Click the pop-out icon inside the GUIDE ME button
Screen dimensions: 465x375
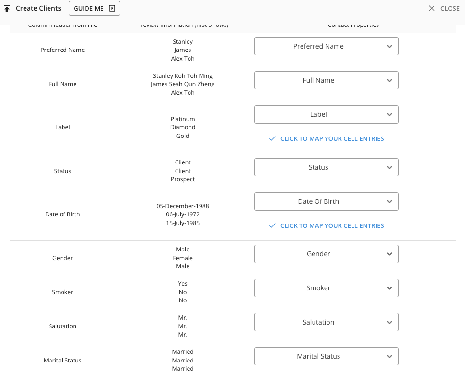(112, 8)
